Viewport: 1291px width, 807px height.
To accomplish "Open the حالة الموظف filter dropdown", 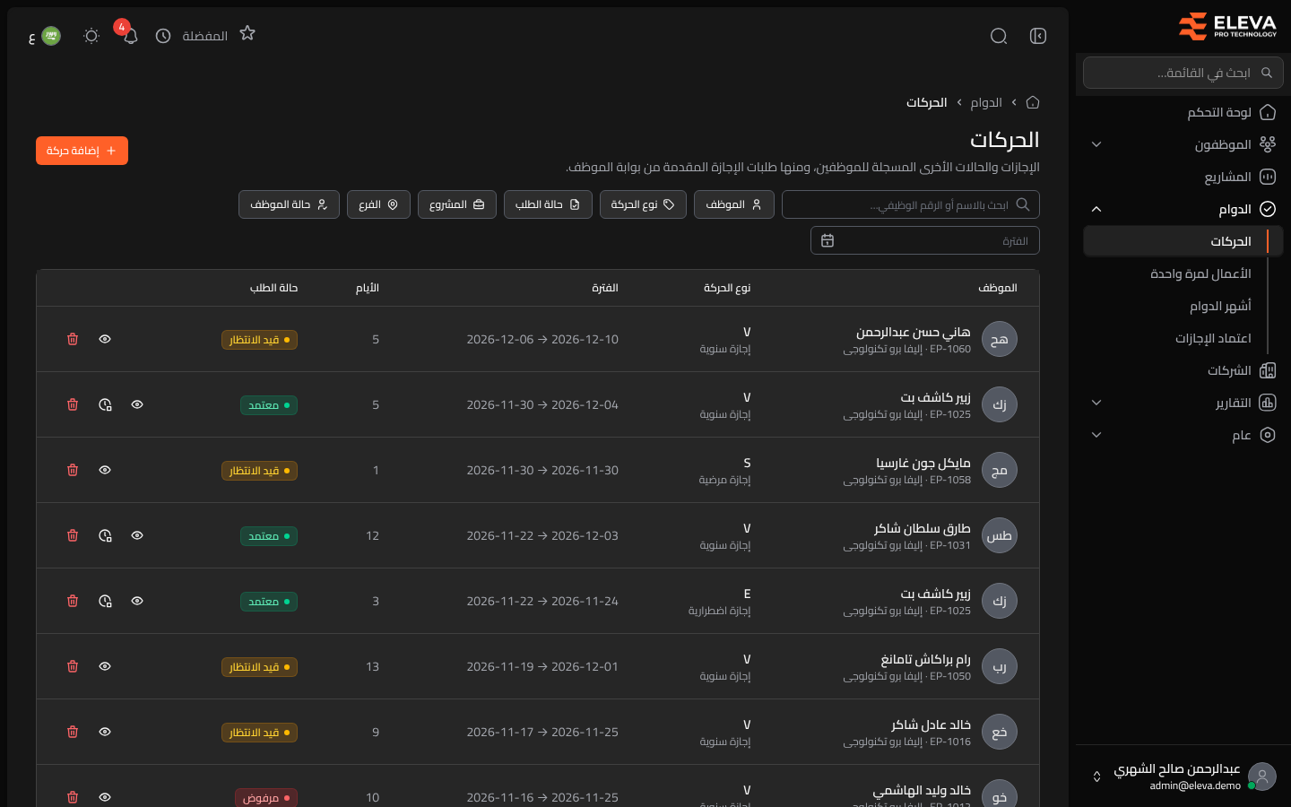I will click(x=289, y=204).
